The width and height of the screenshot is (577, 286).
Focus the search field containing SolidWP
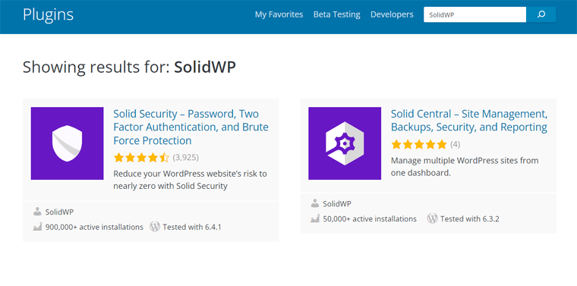click(x=475, y=14)
